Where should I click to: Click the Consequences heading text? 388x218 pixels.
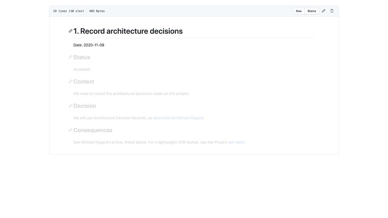point(93,130)
